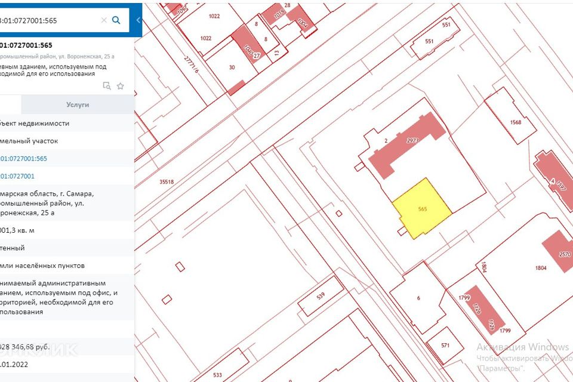
Task: Select parcel 539 on the map
Action: 321,297
